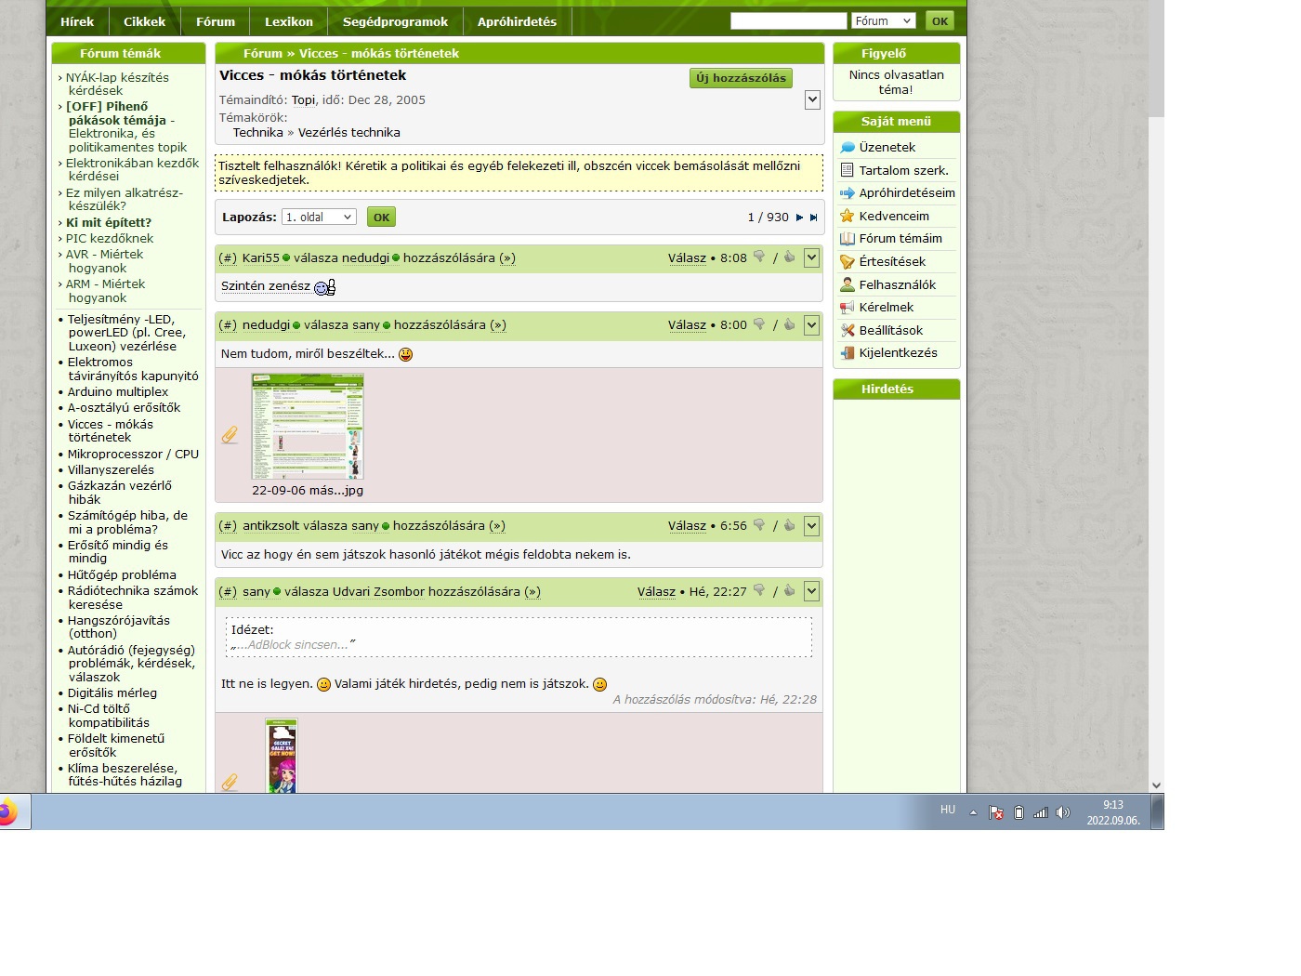
Task: Open the Vezérlés technika category link
Action: click(x=349, y=133)
